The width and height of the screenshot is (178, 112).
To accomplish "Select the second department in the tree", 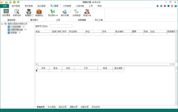I will click(17, 29).
